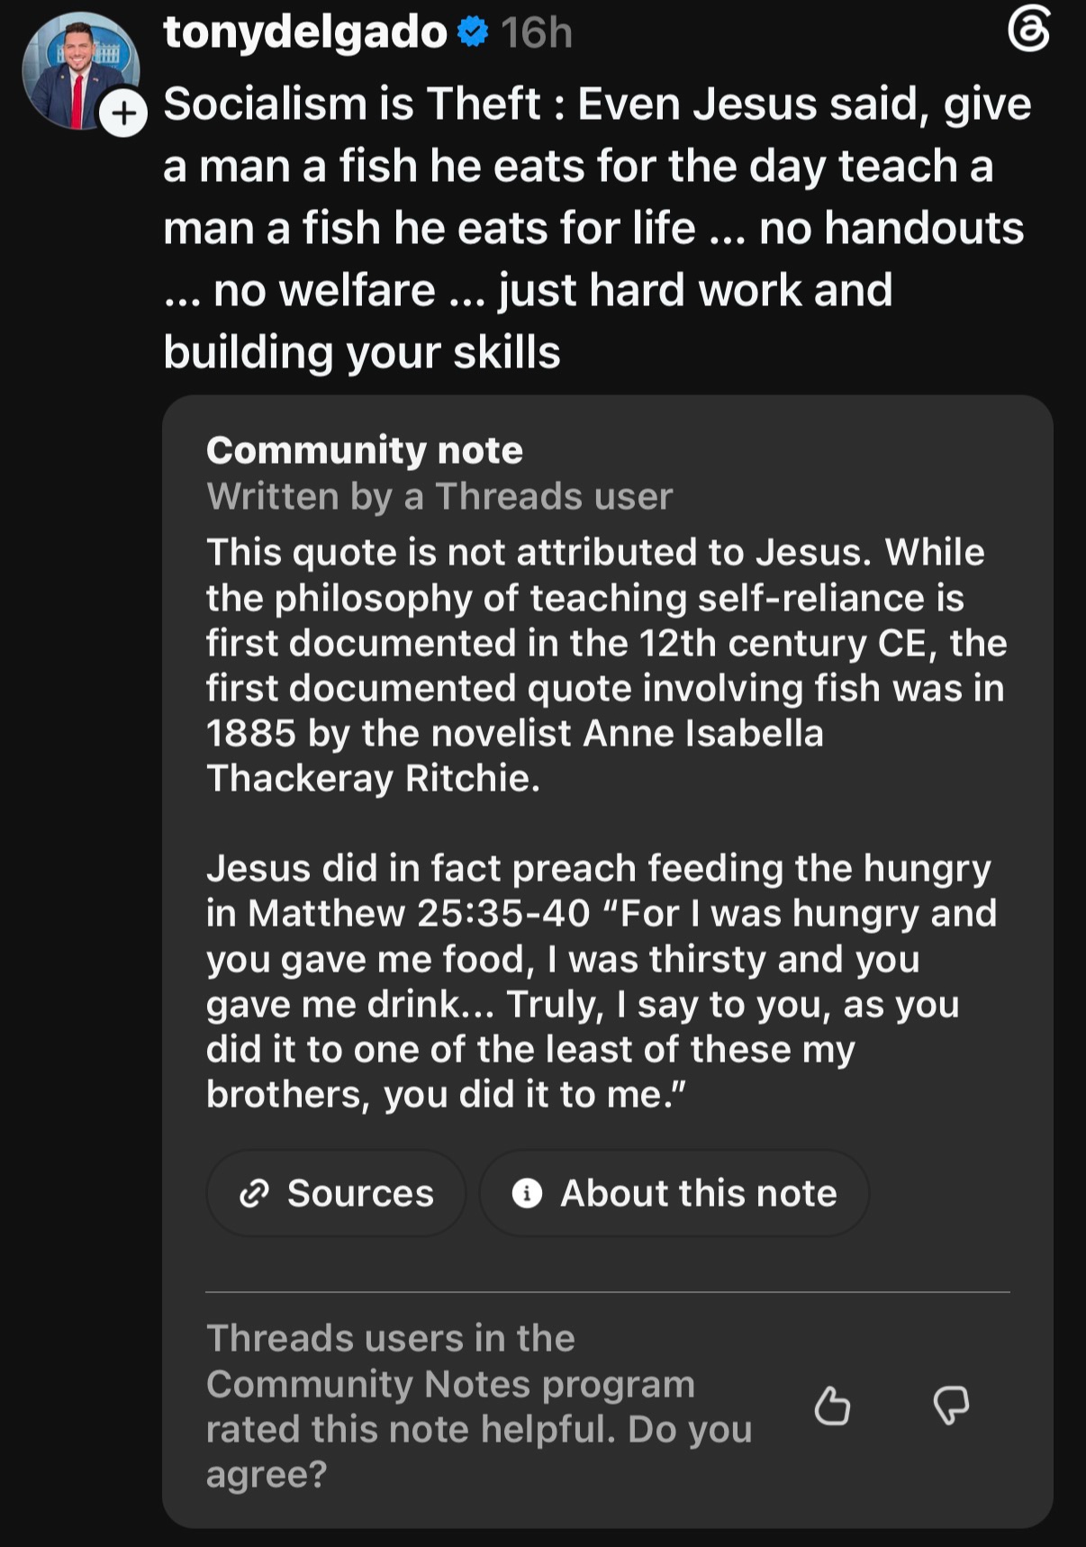Open the About this note button
This screenshot has width=1086, height=1547.
[x=674, y=1193]
